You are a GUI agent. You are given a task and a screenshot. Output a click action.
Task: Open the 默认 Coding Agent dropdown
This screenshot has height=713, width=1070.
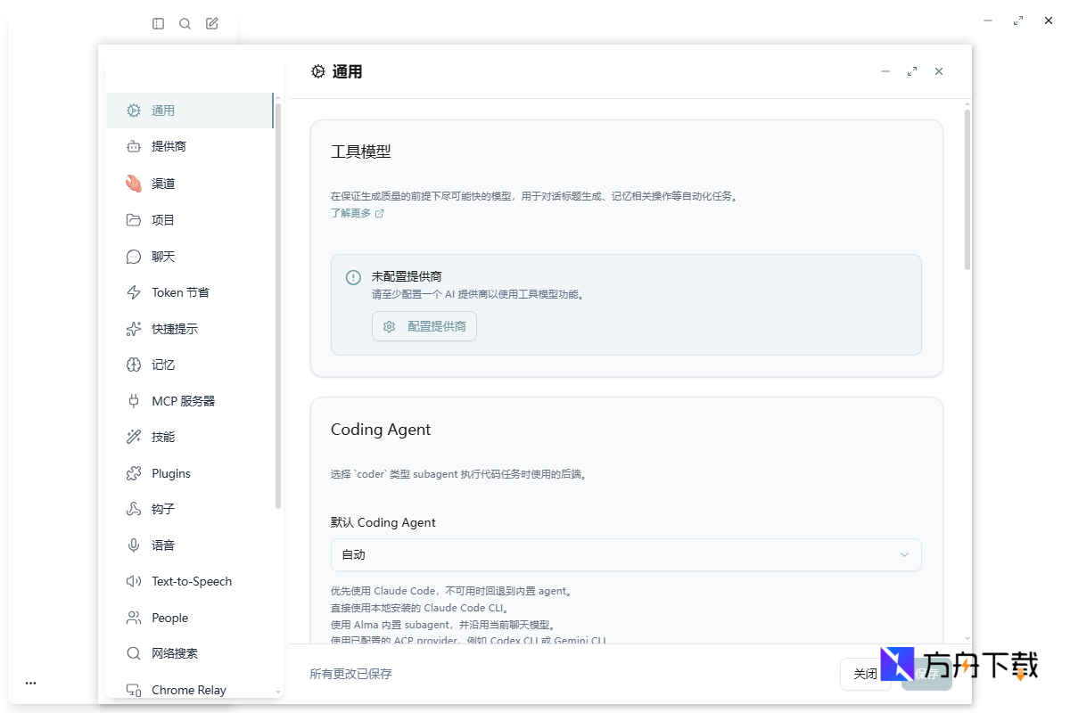[x=626, y=554]
